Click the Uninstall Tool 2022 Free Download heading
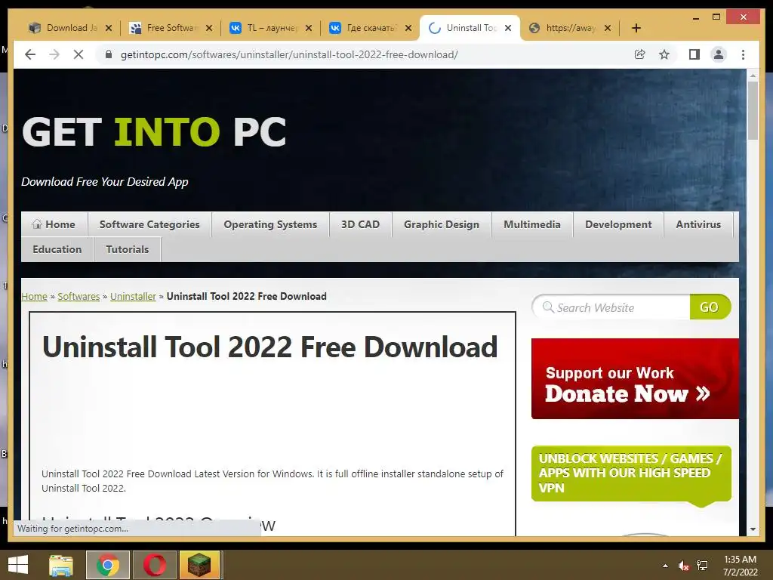773x580 pixels. [269, 347]
